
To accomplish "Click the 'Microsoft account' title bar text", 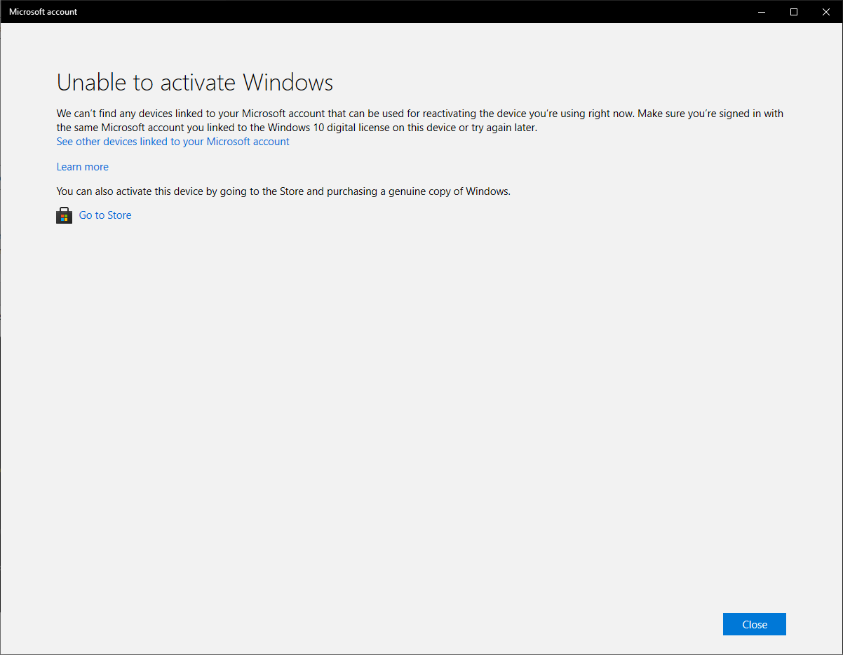I will pyautogui.click(x=43, y=12).
